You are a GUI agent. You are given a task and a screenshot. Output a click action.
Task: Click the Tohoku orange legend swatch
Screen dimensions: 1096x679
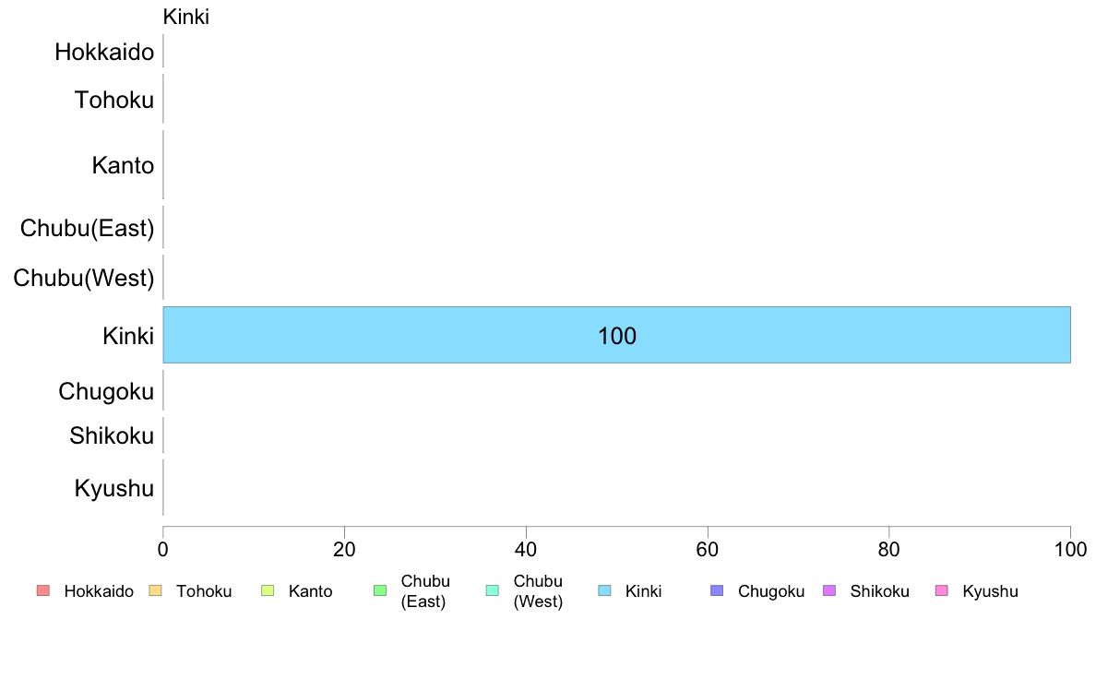155,590
